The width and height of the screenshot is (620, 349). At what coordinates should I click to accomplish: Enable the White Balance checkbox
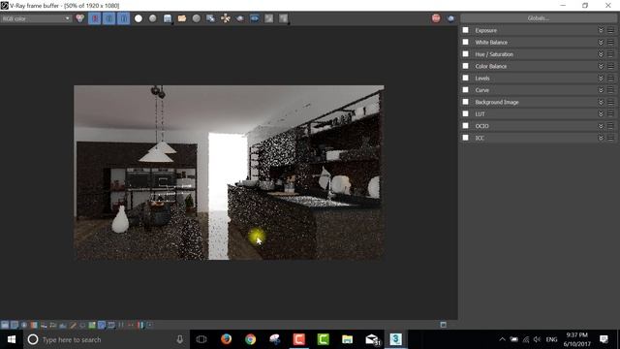(465, 42)
